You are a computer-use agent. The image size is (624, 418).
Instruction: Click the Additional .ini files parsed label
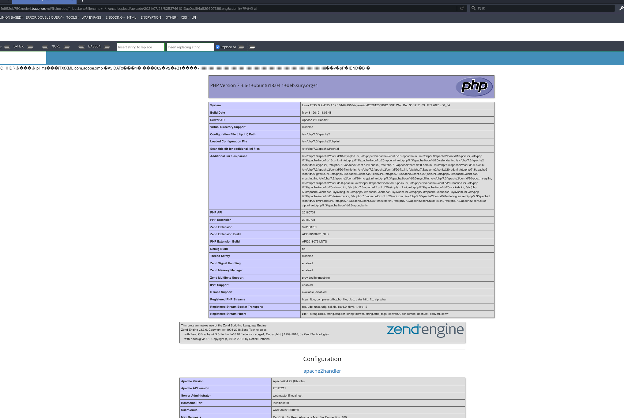click(x=229, y=156)
